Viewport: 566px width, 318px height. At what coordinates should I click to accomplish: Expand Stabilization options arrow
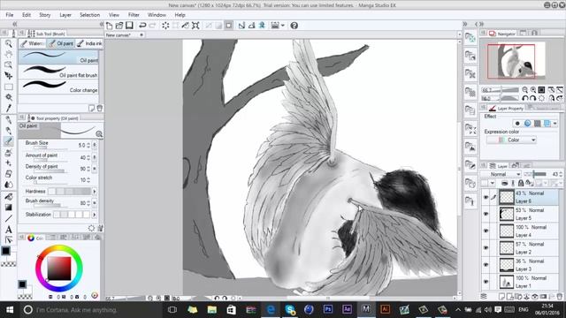[95, 215]
